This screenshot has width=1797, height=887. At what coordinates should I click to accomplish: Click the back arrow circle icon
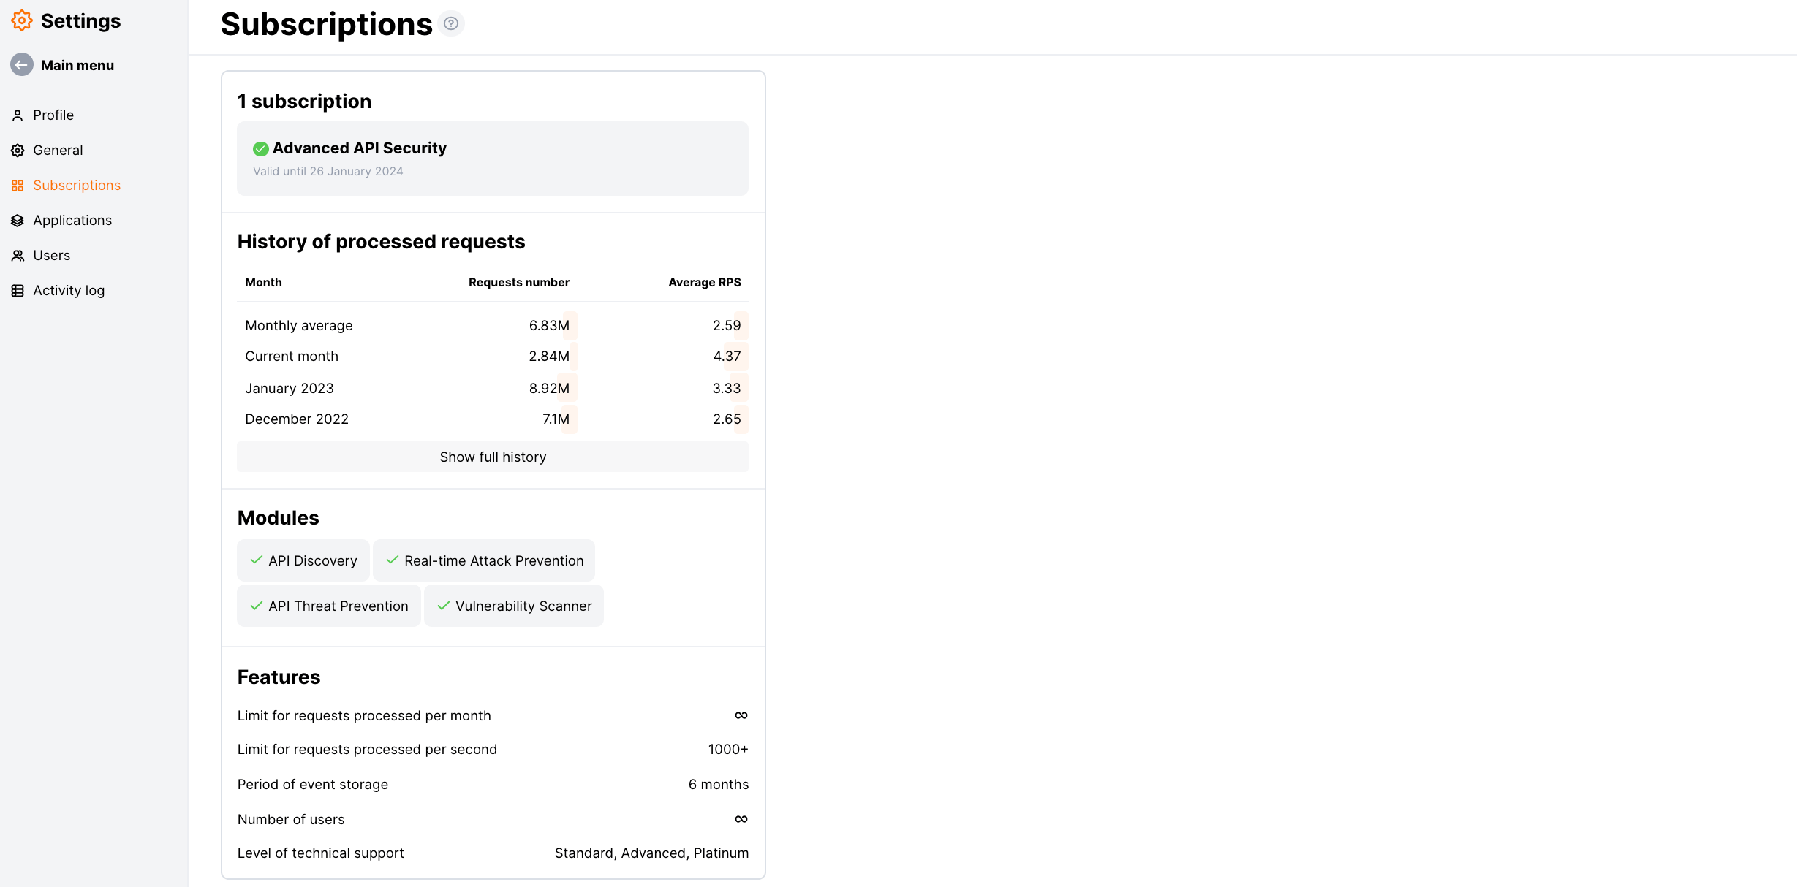[22, 64]
